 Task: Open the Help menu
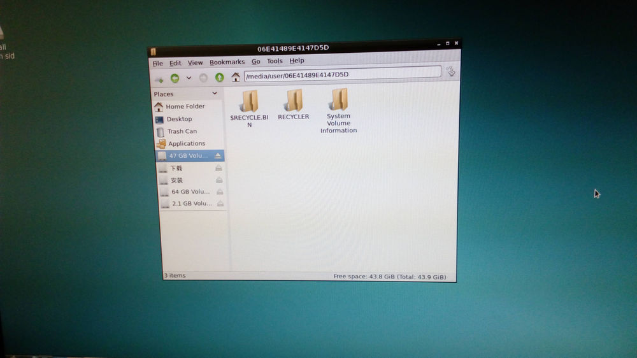pos(297,61)
